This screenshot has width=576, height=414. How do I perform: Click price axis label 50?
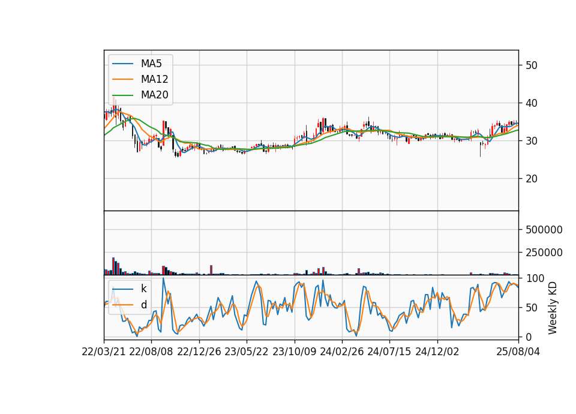point(531,65)
